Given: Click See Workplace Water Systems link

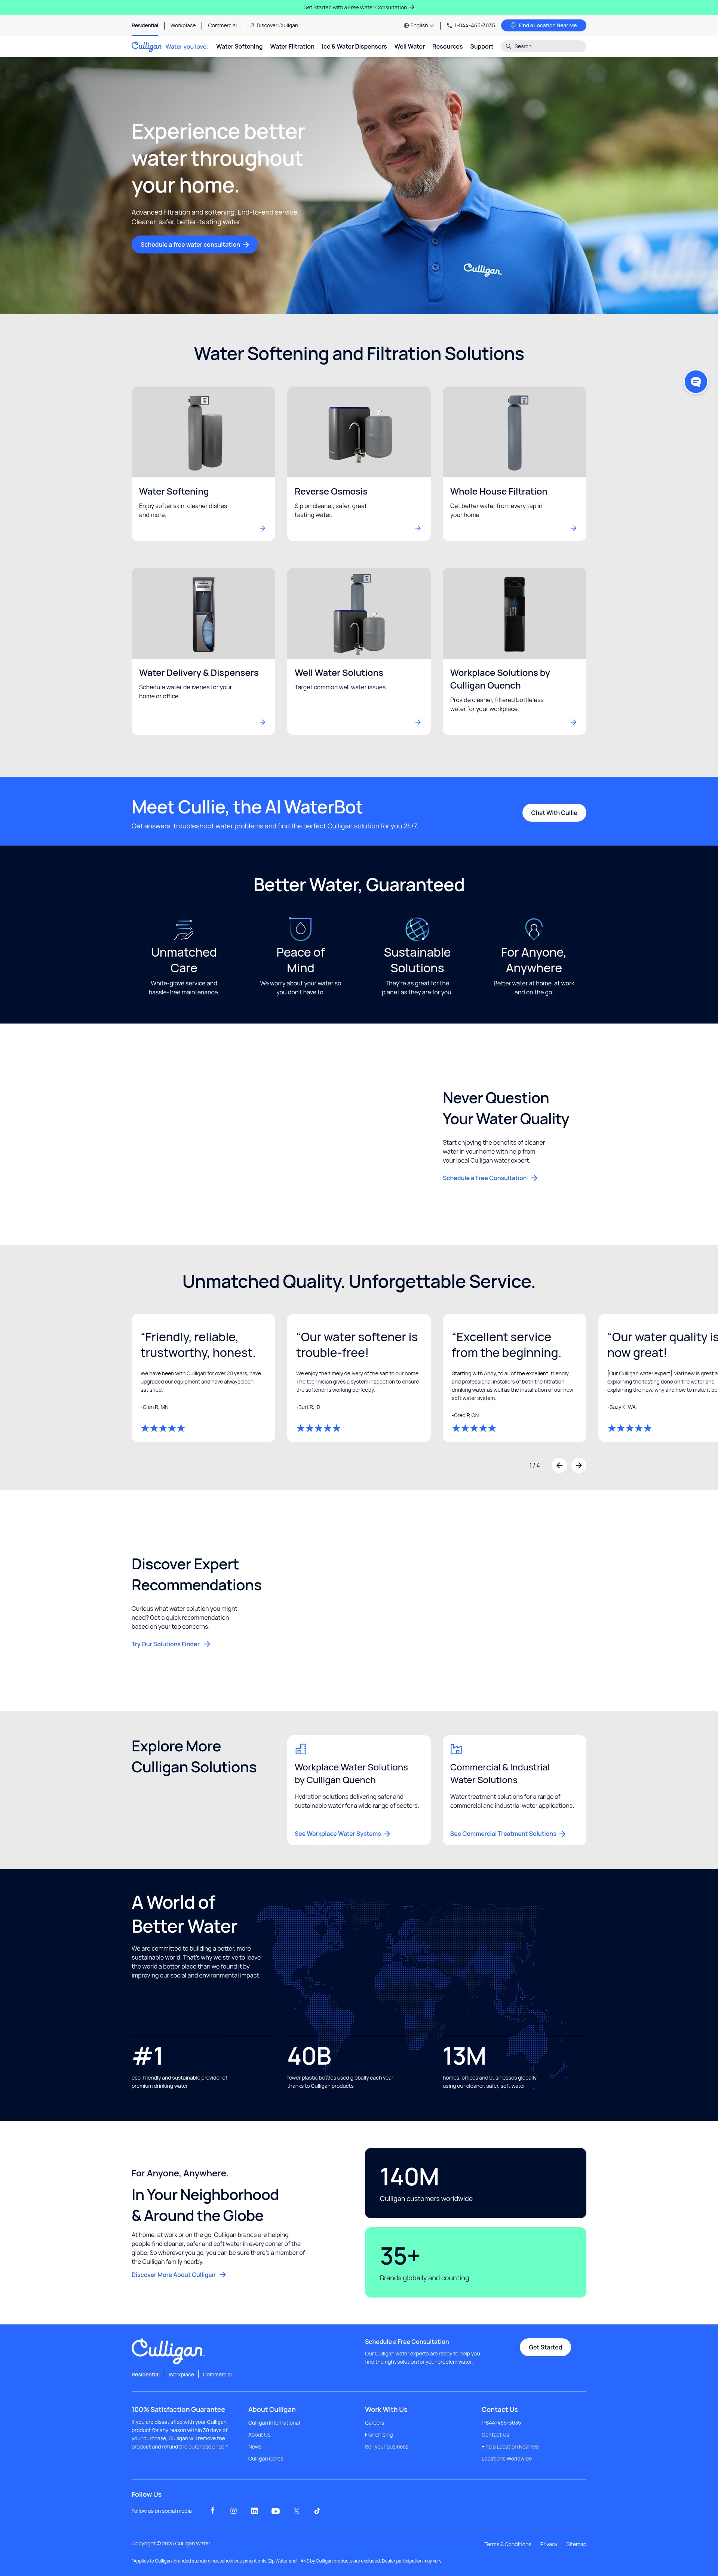Looking at the screenshot, I should [x=342, y=1834].
